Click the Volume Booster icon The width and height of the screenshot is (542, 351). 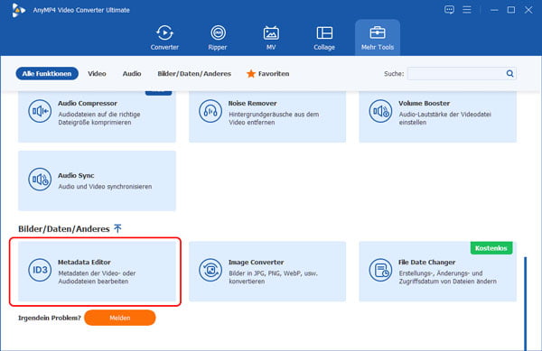(380, 111)
